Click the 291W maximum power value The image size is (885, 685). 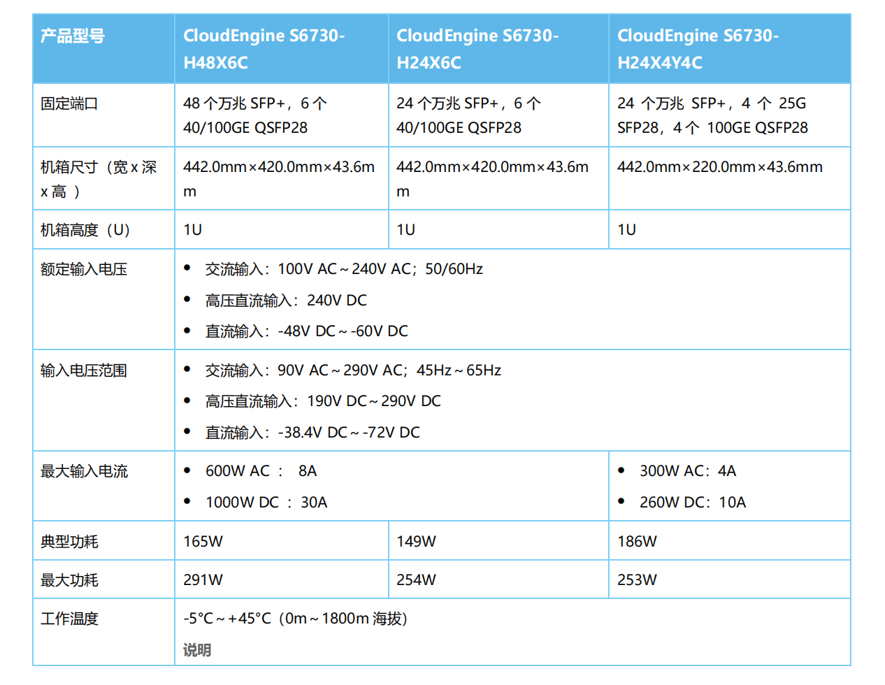203,580
